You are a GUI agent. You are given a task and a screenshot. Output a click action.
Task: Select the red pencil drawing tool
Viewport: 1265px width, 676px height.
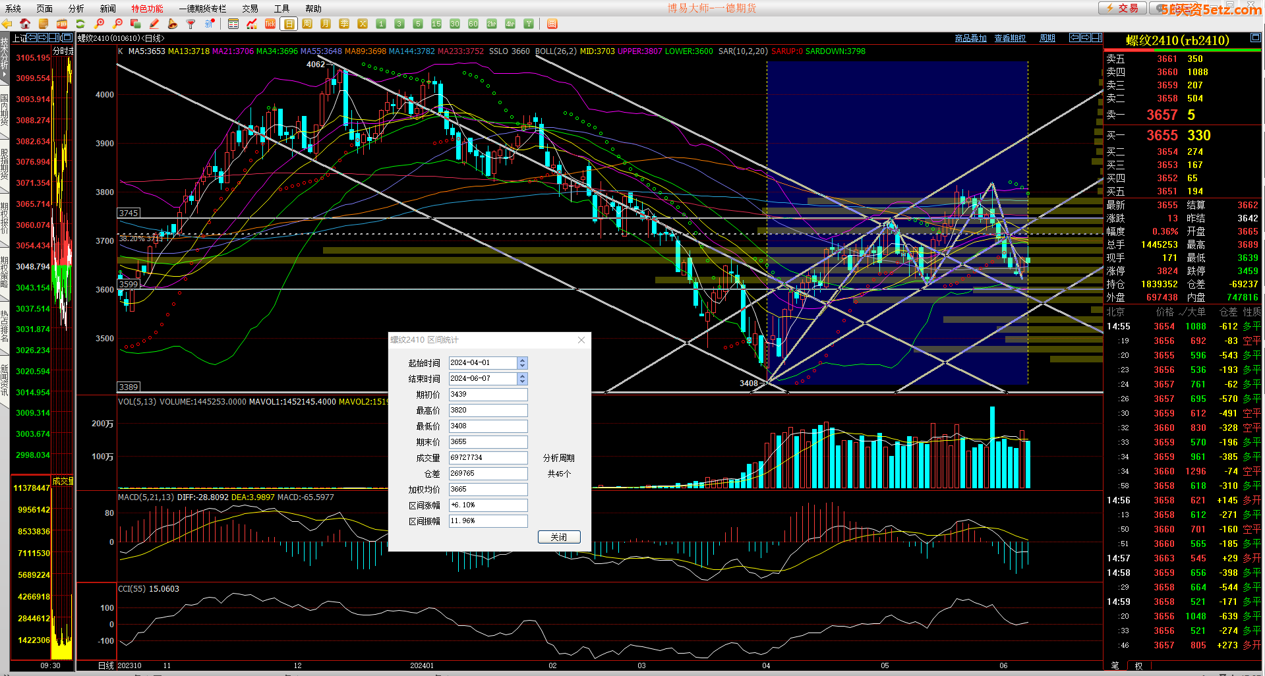point(154,24)
